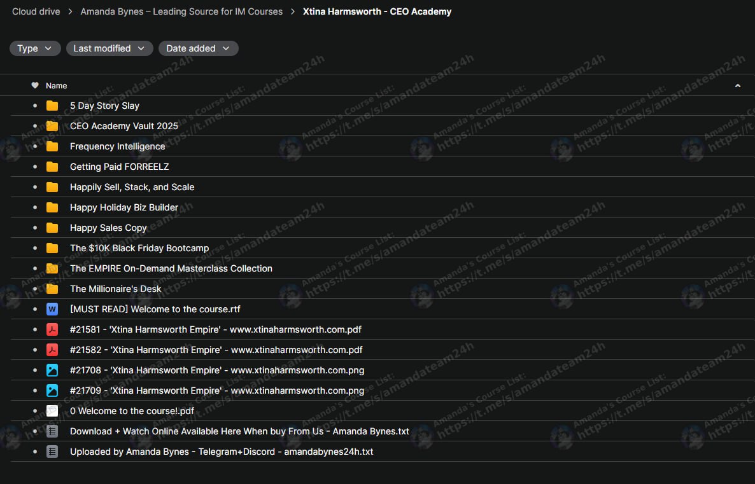Click the image icon for file #21709

(52, 391)
